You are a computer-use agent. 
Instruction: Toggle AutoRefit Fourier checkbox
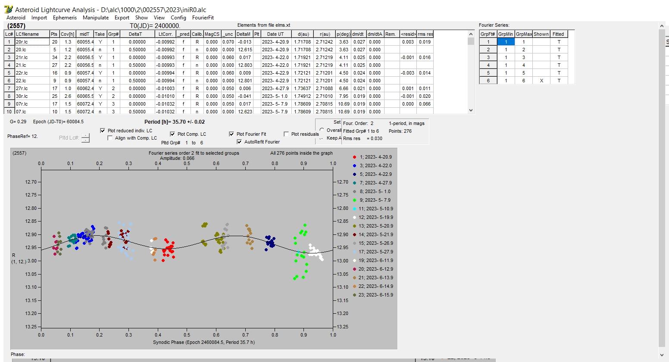239,142
